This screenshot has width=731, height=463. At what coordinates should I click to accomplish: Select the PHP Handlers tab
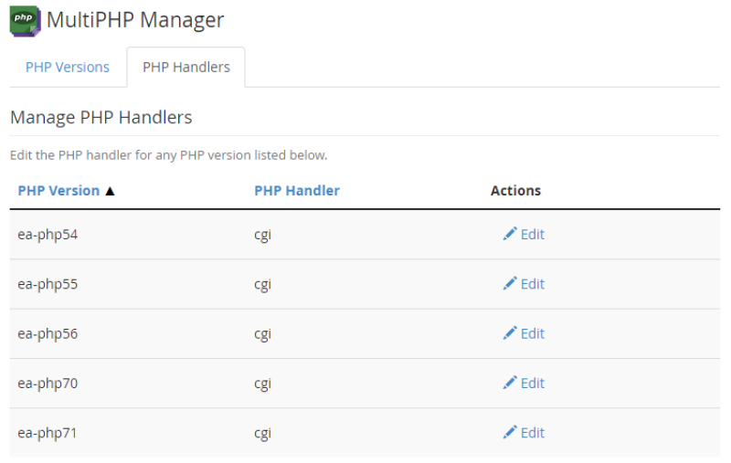tap(186, 67)
